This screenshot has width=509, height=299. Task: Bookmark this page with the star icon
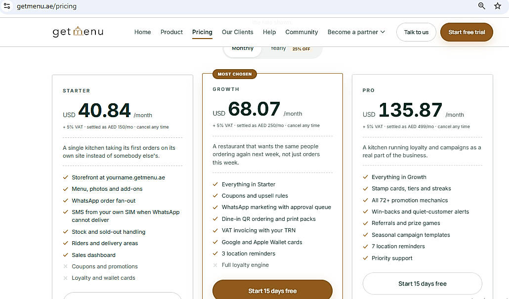click(498, 6)
